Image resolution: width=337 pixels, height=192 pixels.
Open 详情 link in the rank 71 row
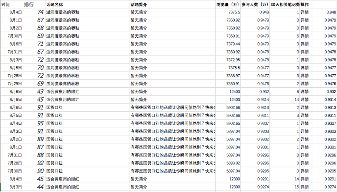click(305, 44)
